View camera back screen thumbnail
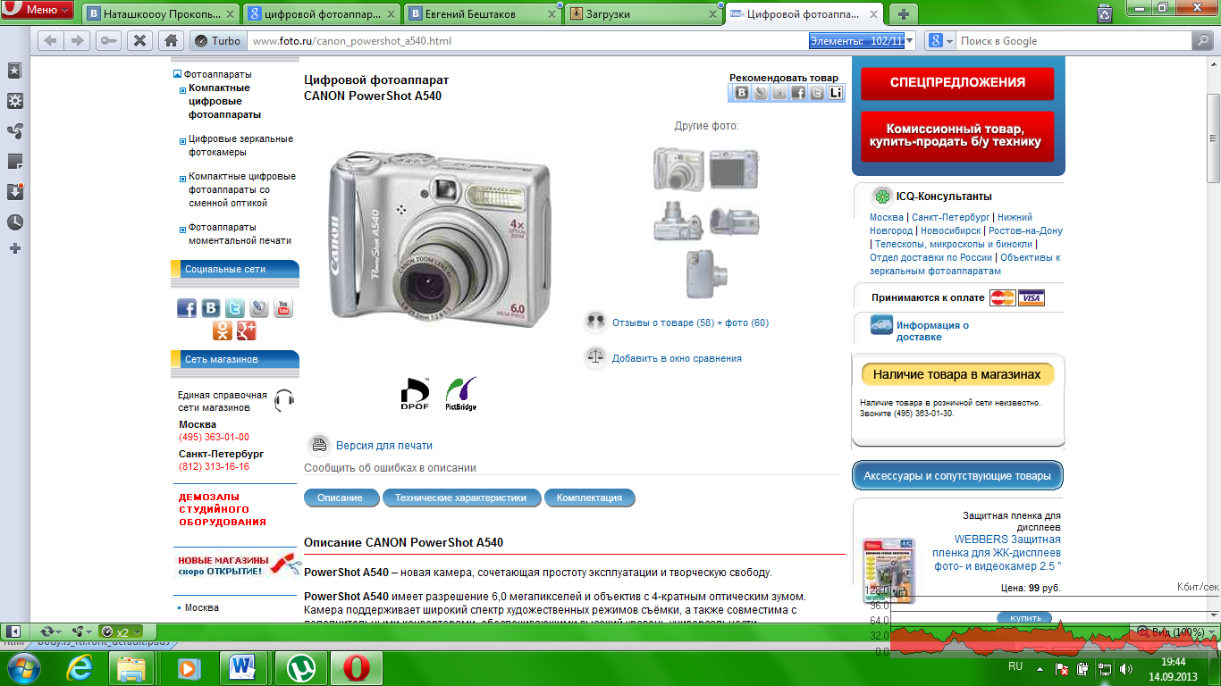The width and height of the screenshot is (1221, 686). [734, 170]
